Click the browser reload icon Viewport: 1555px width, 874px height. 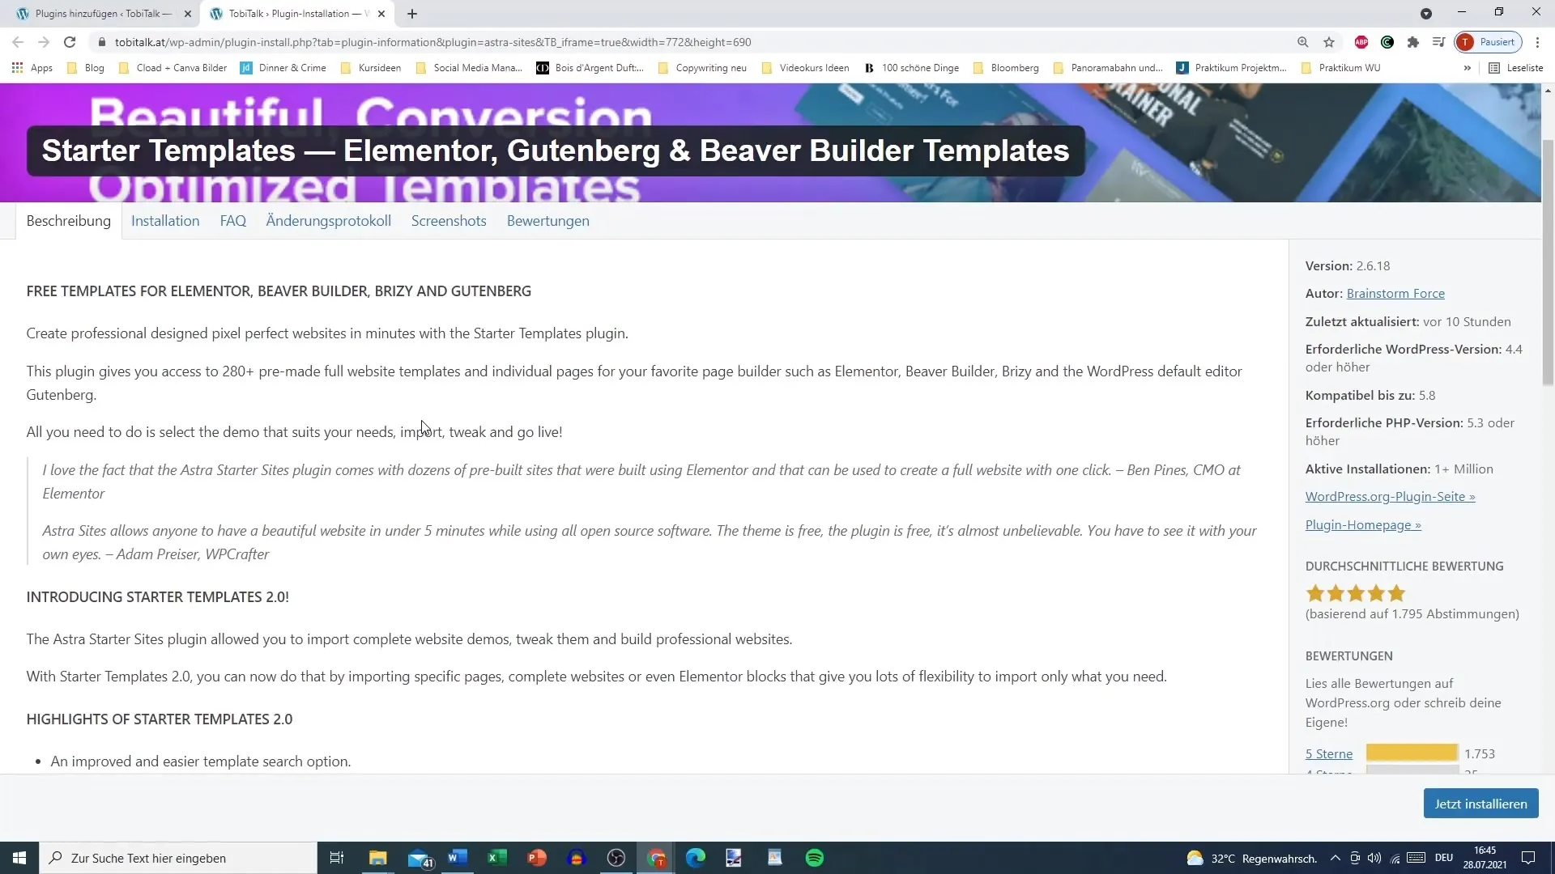pos(70,41)
